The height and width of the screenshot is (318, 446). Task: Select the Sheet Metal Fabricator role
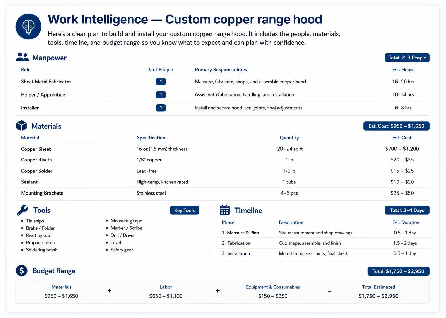46,82
